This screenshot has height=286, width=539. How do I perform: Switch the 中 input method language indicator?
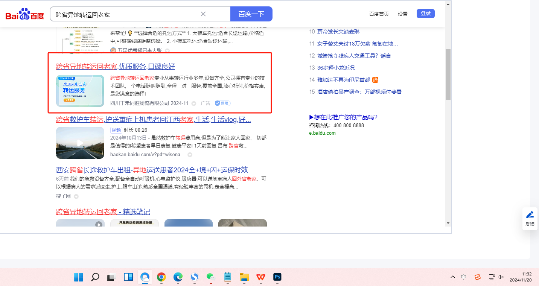pyautogui.click(x=464, y=277)
